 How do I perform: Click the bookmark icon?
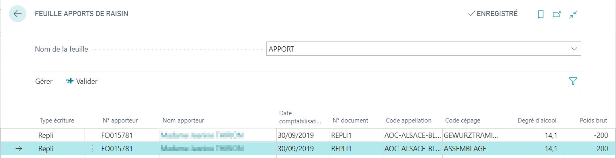coord(541,15)
